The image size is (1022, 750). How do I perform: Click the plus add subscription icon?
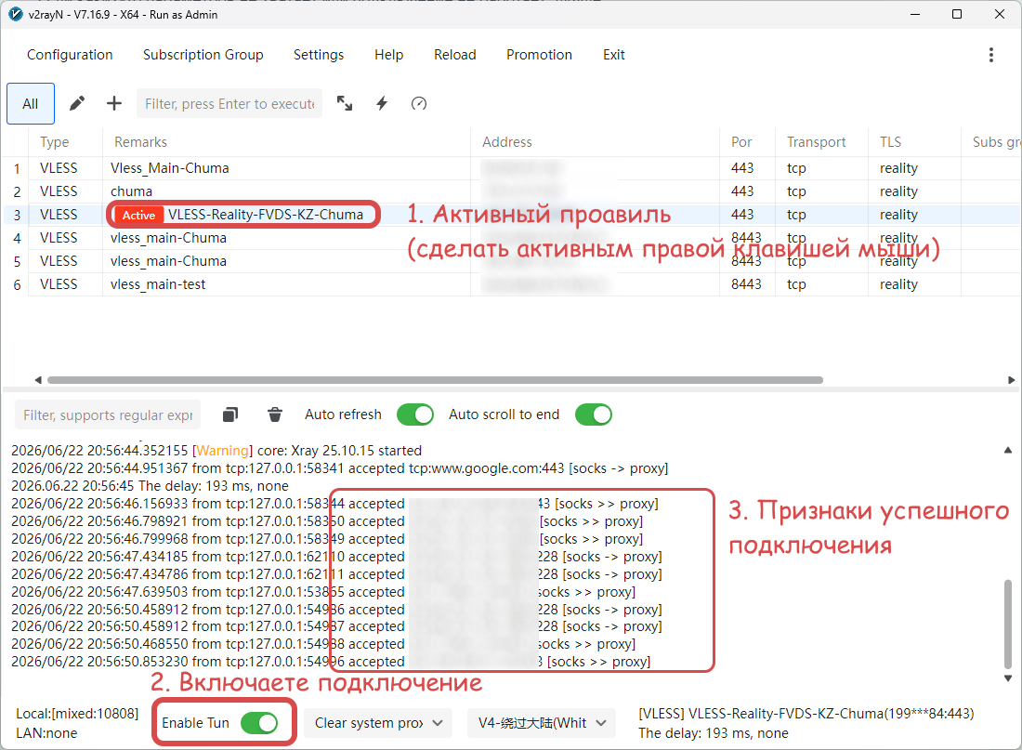(x=114, y=103)
